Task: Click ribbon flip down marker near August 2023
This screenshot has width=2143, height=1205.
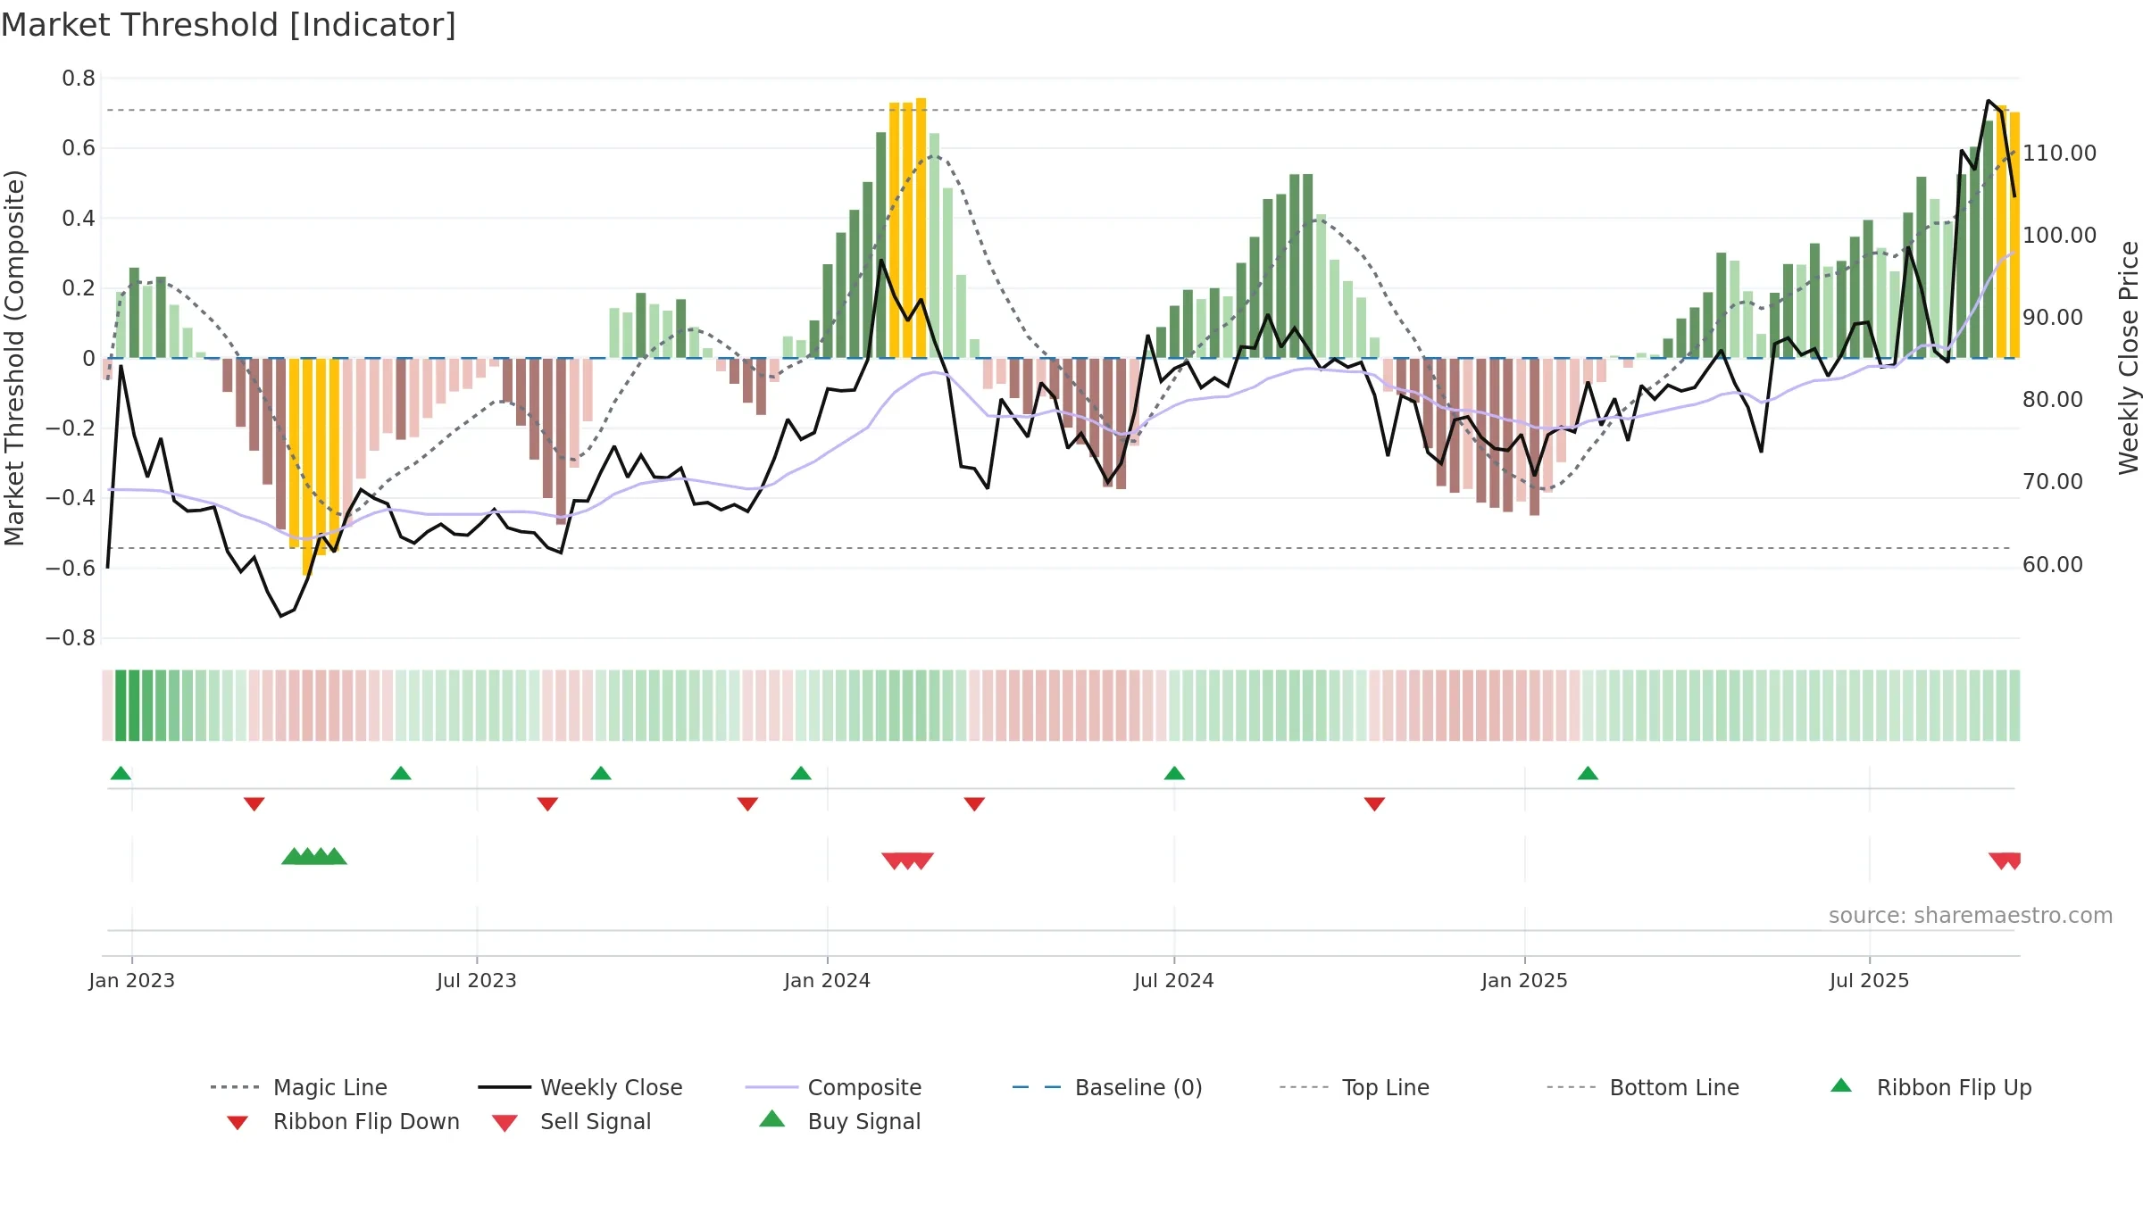Action: click(x=547, y=804)
